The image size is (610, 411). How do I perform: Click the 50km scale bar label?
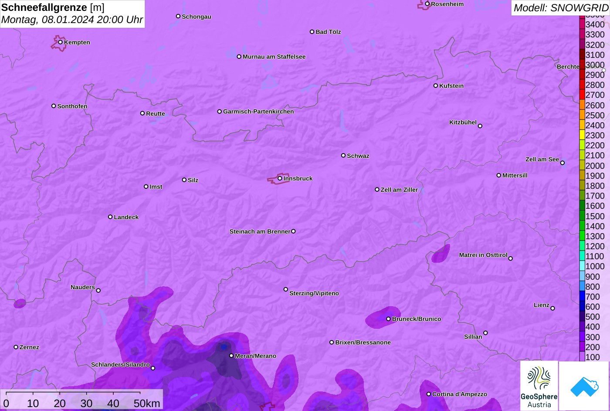147,404
